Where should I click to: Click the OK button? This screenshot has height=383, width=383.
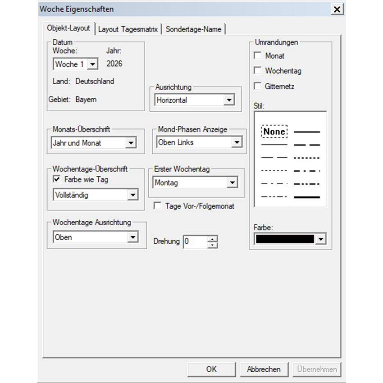pos(211,369)
